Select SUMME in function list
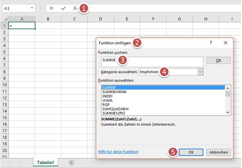The width and height of the screenshot is (242, 168). [163, 87]
